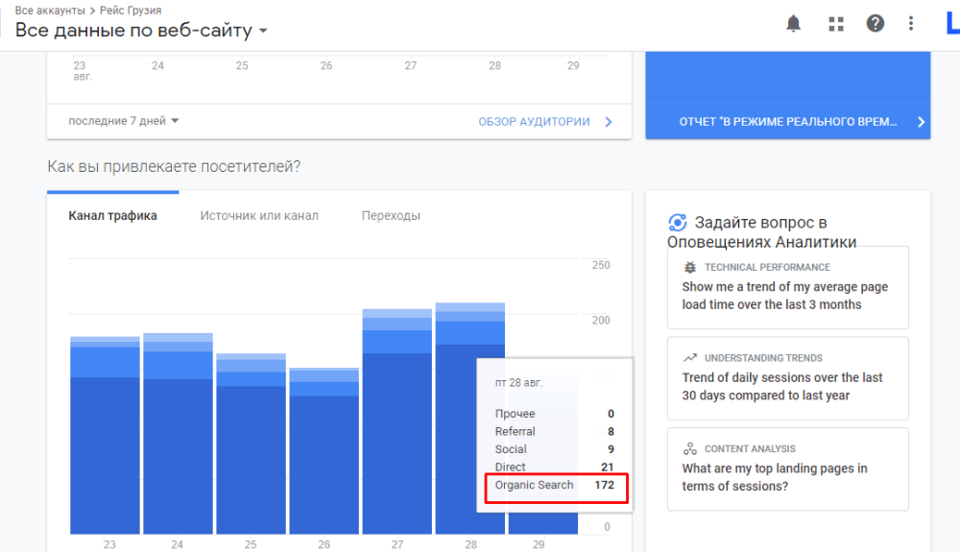Click the Content Analysis hierarchy icon
This screenshot has width=960, height=552.
point(689,448)
